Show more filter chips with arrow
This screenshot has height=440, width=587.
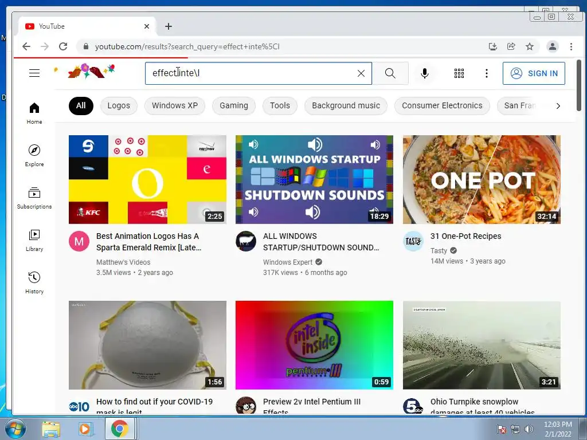(x=558, y=106)
